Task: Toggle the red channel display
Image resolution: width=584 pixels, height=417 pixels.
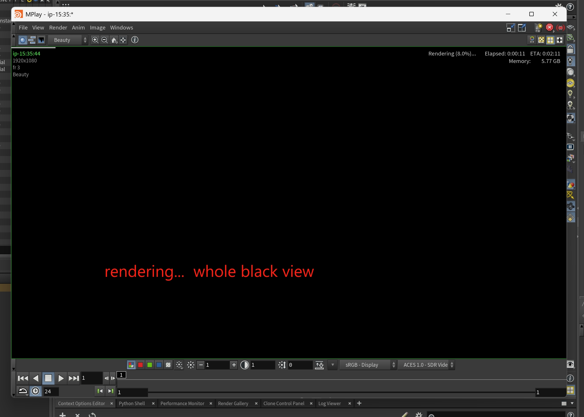Action: tap(140, 365)
